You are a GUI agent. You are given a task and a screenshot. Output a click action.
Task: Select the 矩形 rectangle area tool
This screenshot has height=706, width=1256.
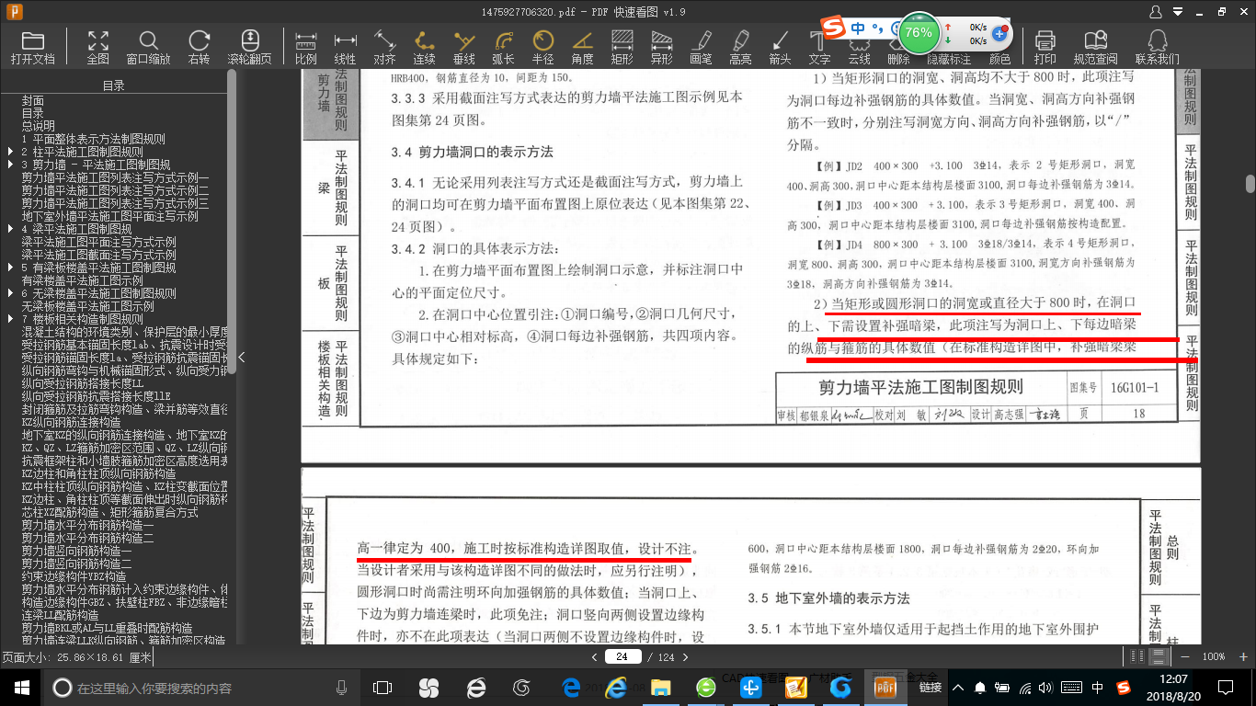[x=622, y=47]
